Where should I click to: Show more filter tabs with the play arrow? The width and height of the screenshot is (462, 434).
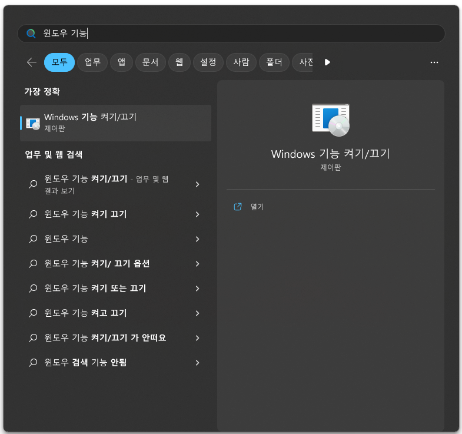[327, 62]
